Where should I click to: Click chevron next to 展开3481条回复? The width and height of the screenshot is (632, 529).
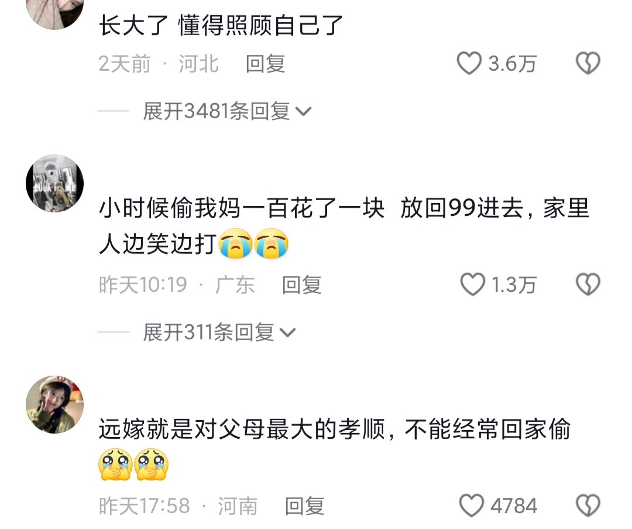pyautogui.click(x=303, y=112)
